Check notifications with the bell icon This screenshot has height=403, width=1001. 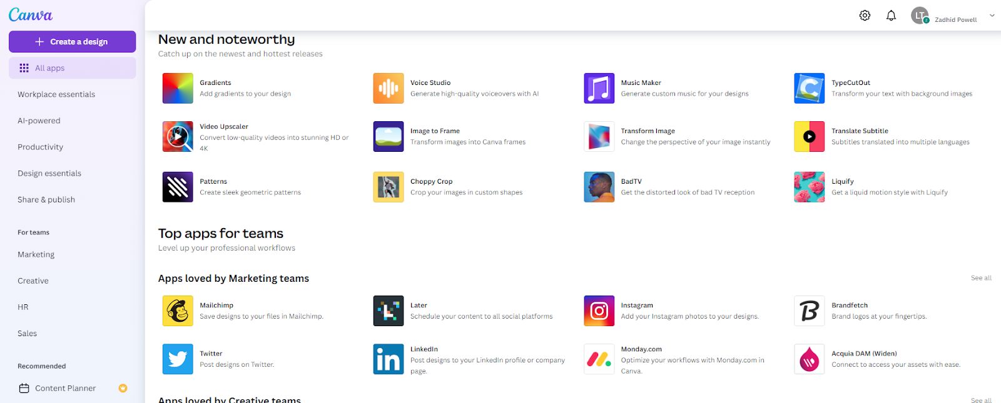coord(891,16)
